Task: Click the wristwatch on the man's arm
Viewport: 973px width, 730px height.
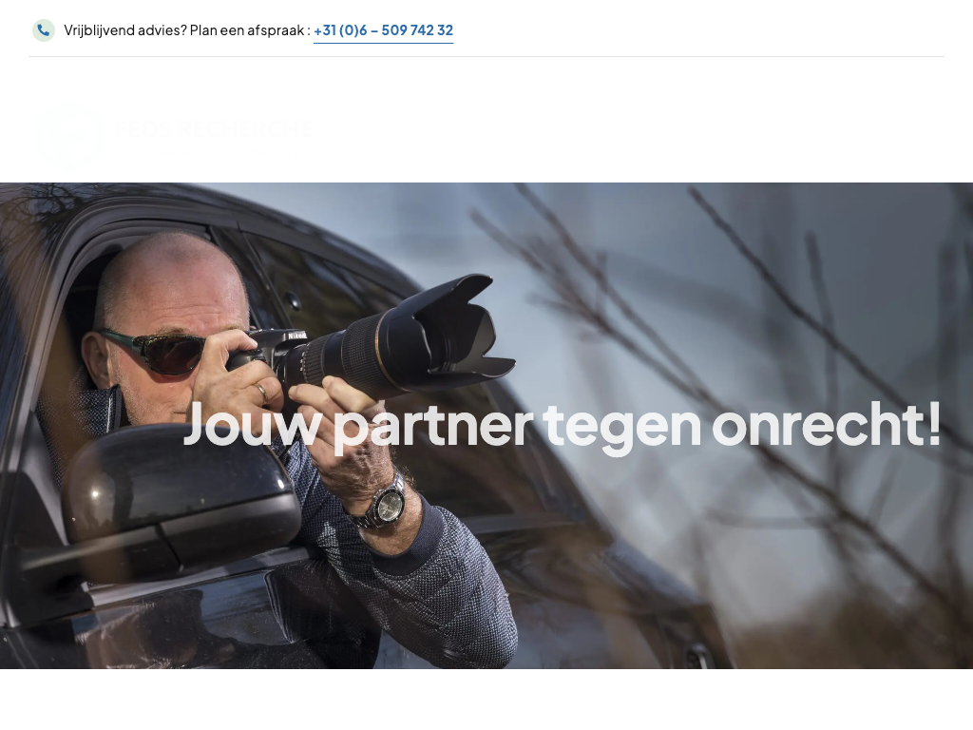Action: point(383,504)
